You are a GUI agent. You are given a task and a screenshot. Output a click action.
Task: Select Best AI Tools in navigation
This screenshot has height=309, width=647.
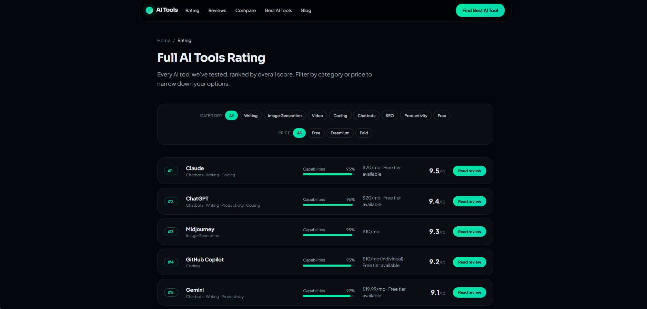click(279, 11)
